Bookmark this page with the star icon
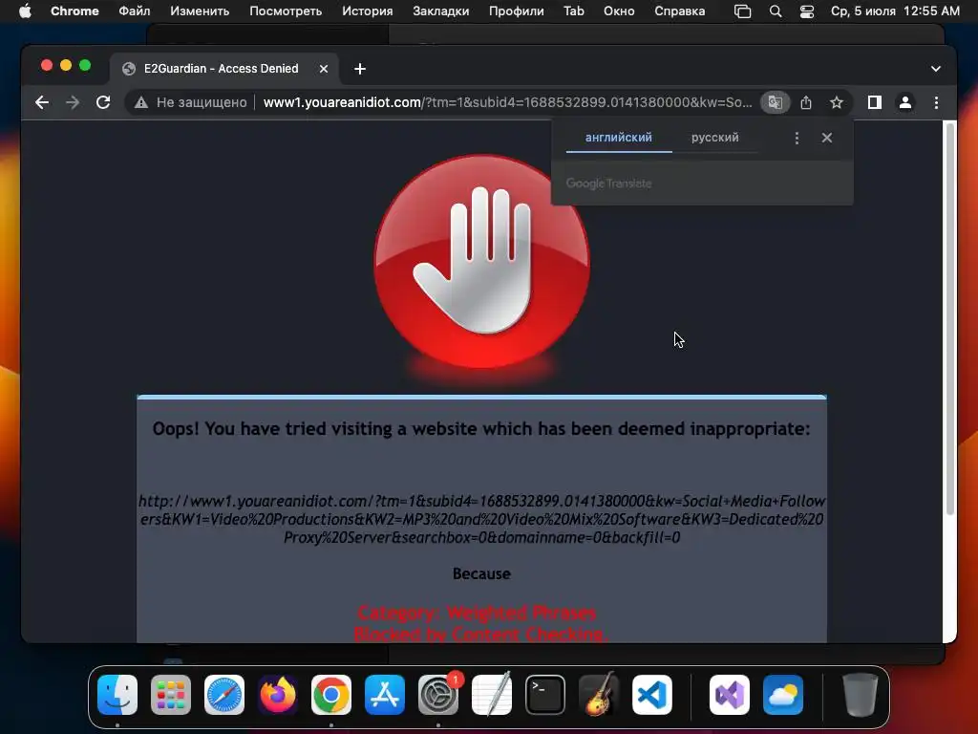This screenshot has height=734, width=978. tap(837, 102)
